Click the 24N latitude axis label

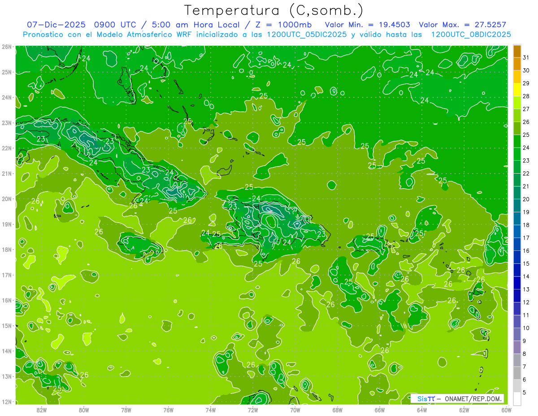6,97
